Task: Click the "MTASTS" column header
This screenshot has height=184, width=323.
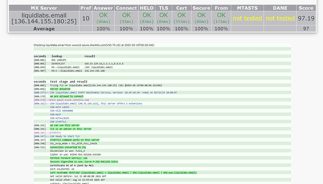Action: (x=247, y=8)
